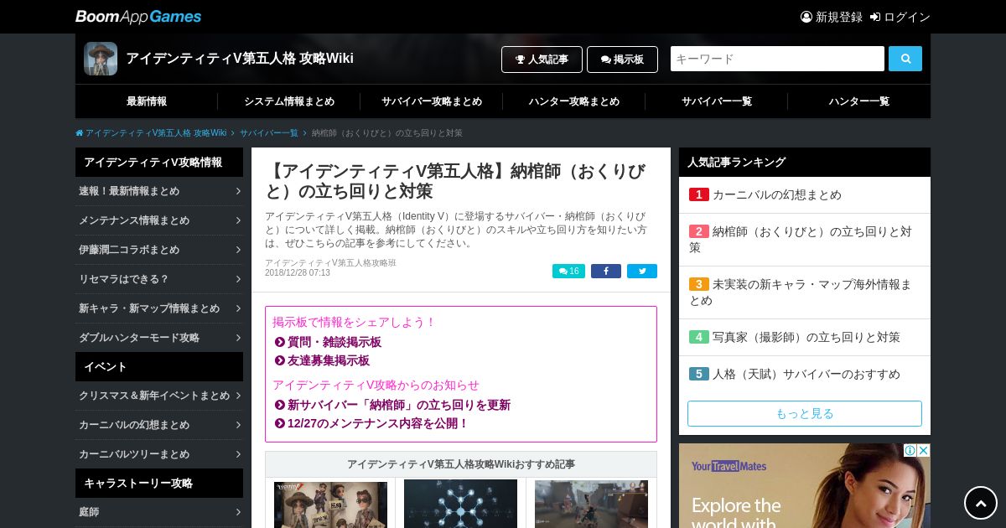Open 庭師 sidebar item

159,512
